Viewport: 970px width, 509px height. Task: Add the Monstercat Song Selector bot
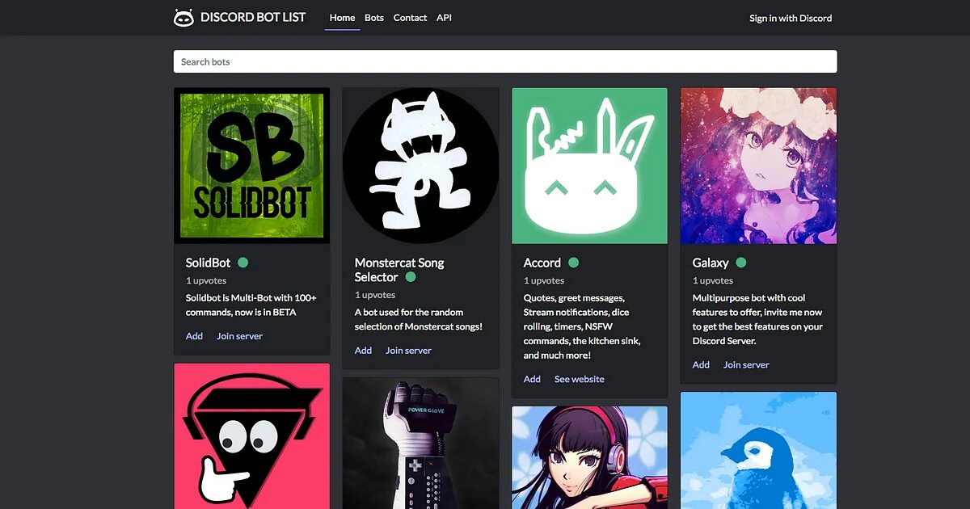[363, 351]
